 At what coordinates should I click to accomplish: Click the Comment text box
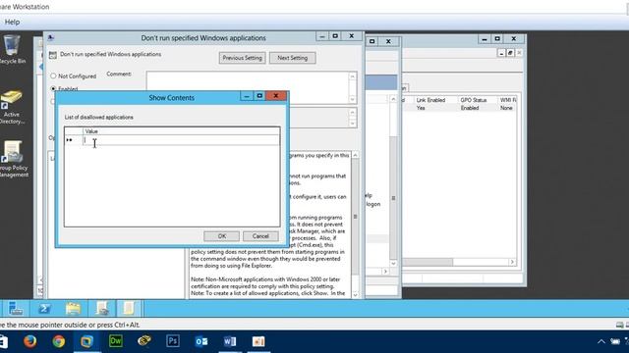(248, 88)
